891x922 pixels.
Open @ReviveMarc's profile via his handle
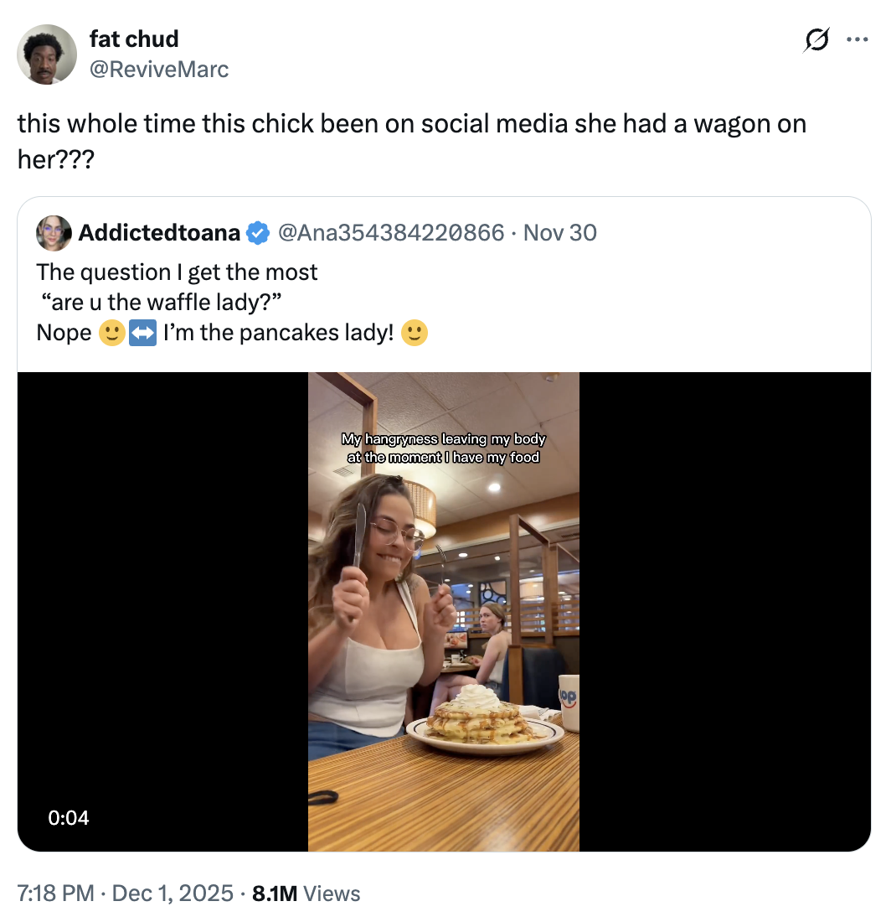coord(159,70)
